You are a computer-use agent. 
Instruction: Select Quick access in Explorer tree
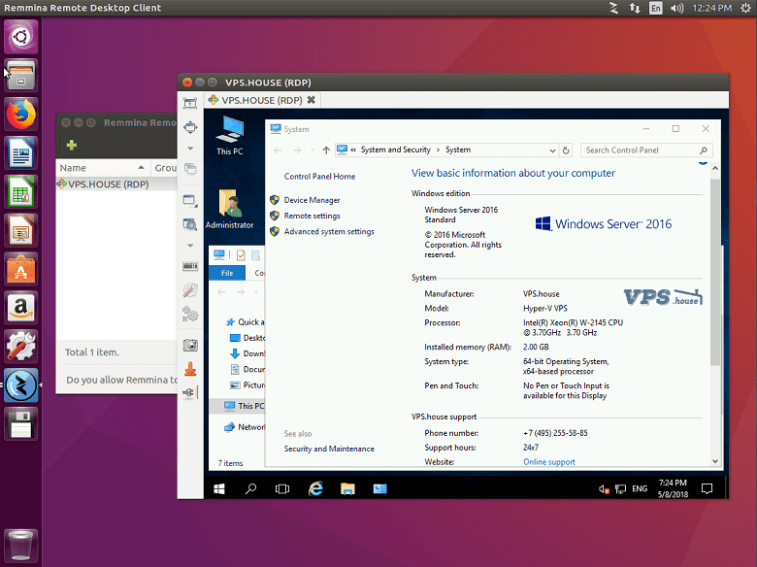[x=246, y=322]
